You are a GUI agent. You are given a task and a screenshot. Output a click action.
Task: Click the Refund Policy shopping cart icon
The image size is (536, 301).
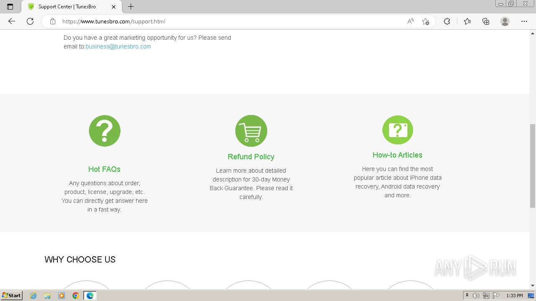click(x=251, y=131)
